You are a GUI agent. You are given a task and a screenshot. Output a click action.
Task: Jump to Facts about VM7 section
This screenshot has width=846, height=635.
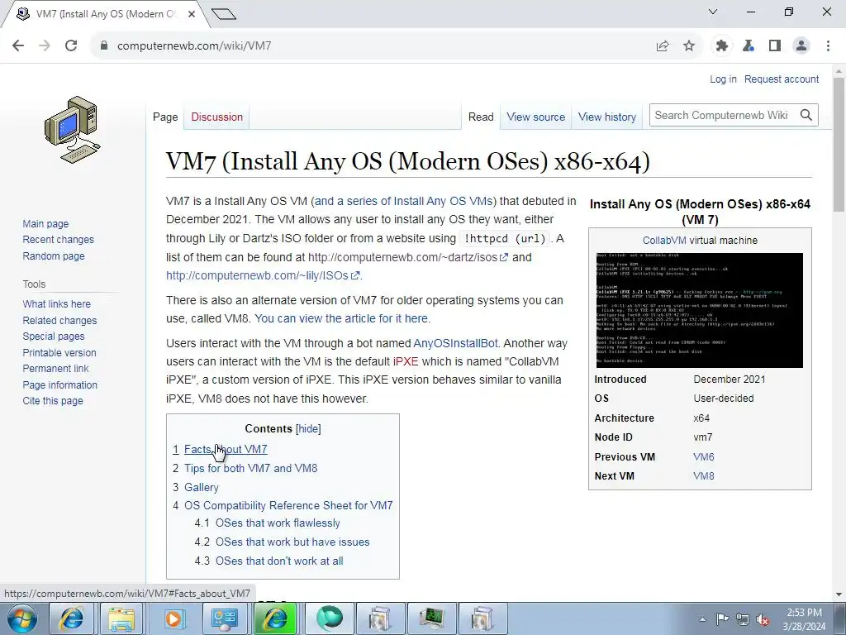click(x=226, y=449)
